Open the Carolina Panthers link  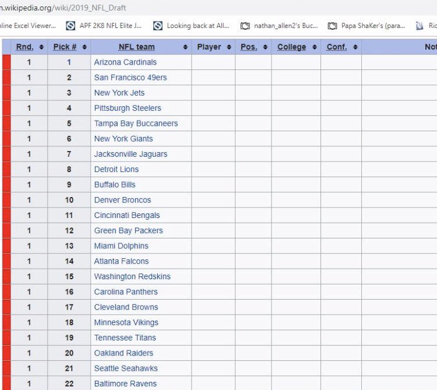[x=126, y=292]
